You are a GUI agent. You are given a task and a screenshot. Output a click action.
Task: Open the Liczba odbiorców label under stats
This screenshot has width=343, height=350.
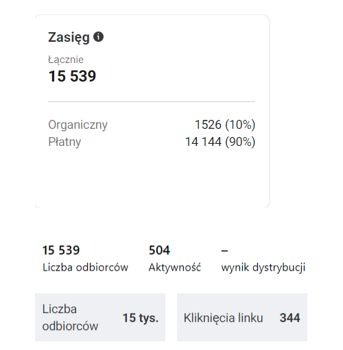tap(85, 267)
